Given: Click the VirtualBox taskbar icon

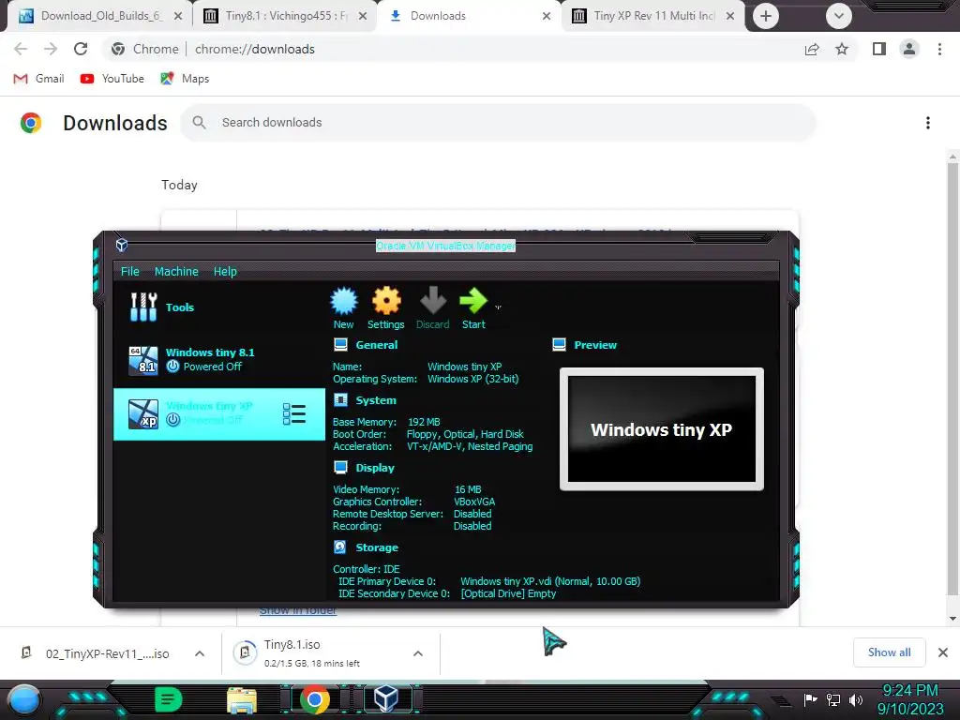Looking at the screenshot, I should click(x=385, y=699).
